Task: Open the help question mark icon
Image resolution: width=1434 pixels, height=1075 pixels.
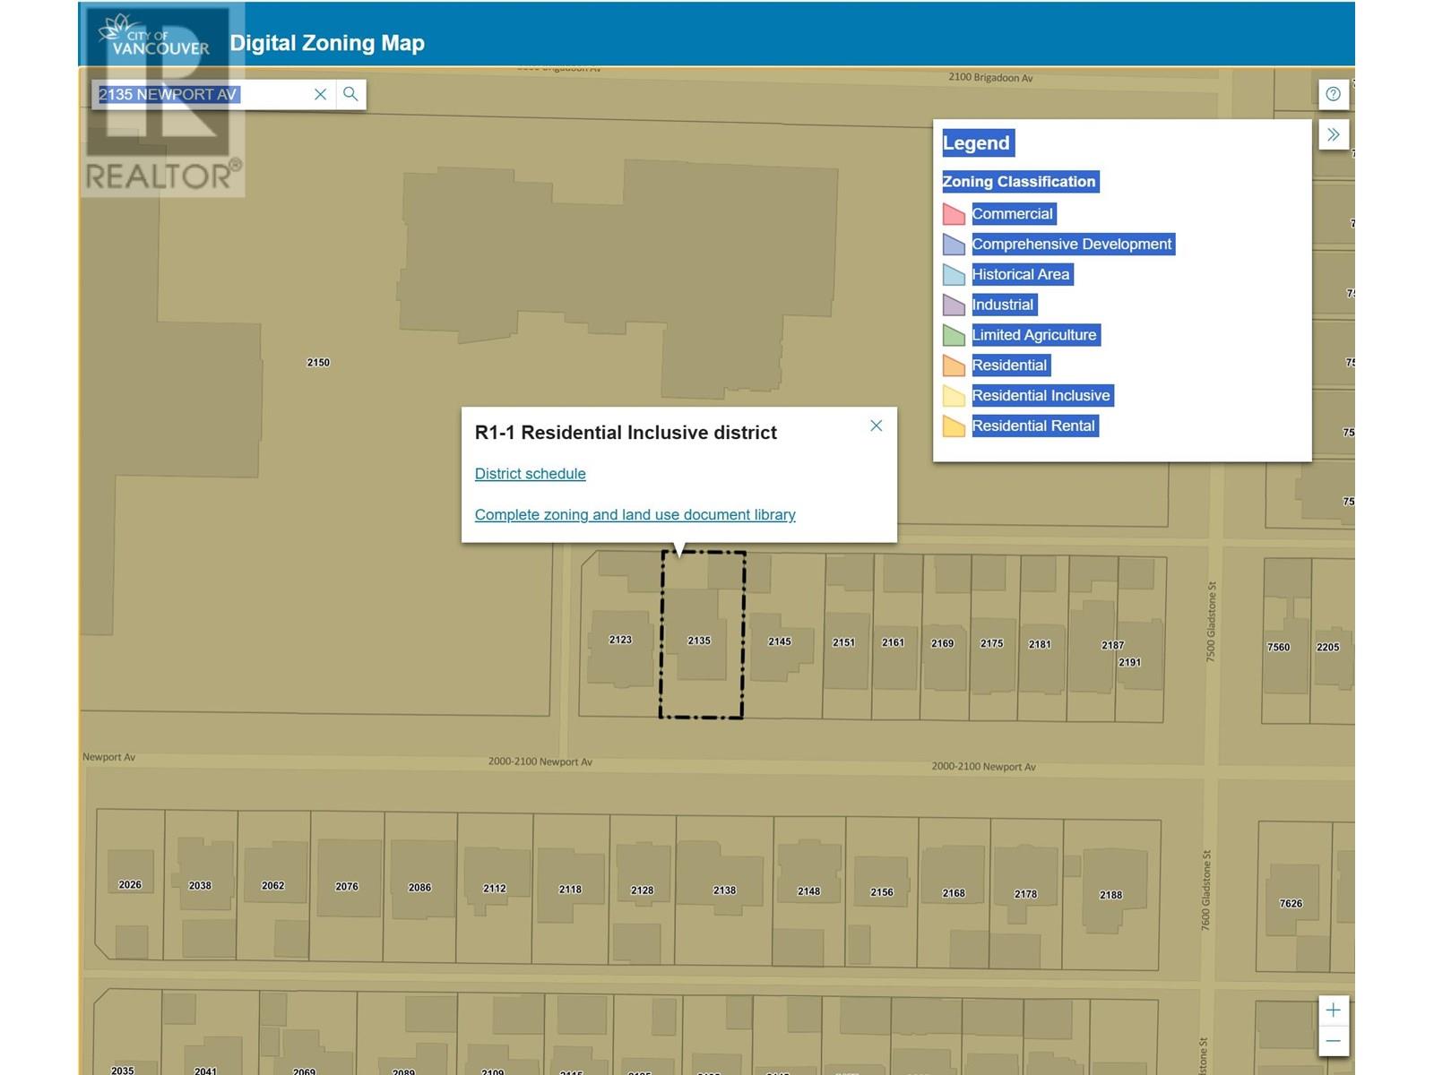Action: (1333, 94)
